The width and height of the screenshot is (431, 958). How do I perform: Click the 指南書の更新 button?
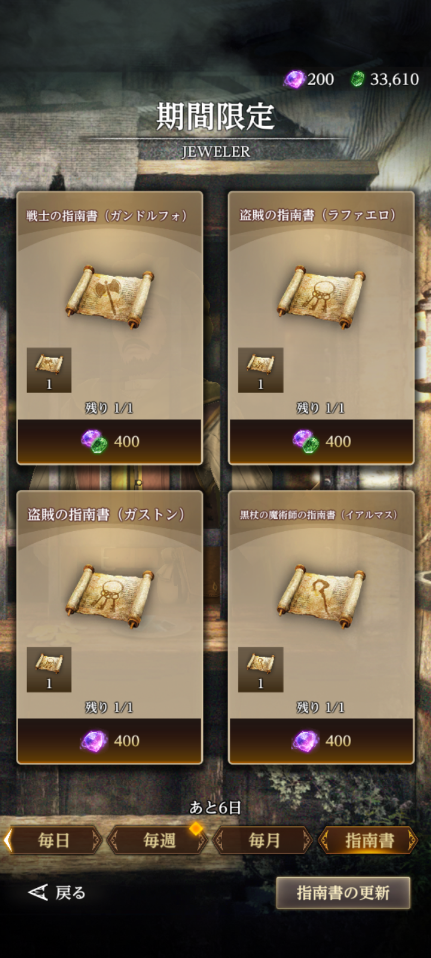[343, 893]
